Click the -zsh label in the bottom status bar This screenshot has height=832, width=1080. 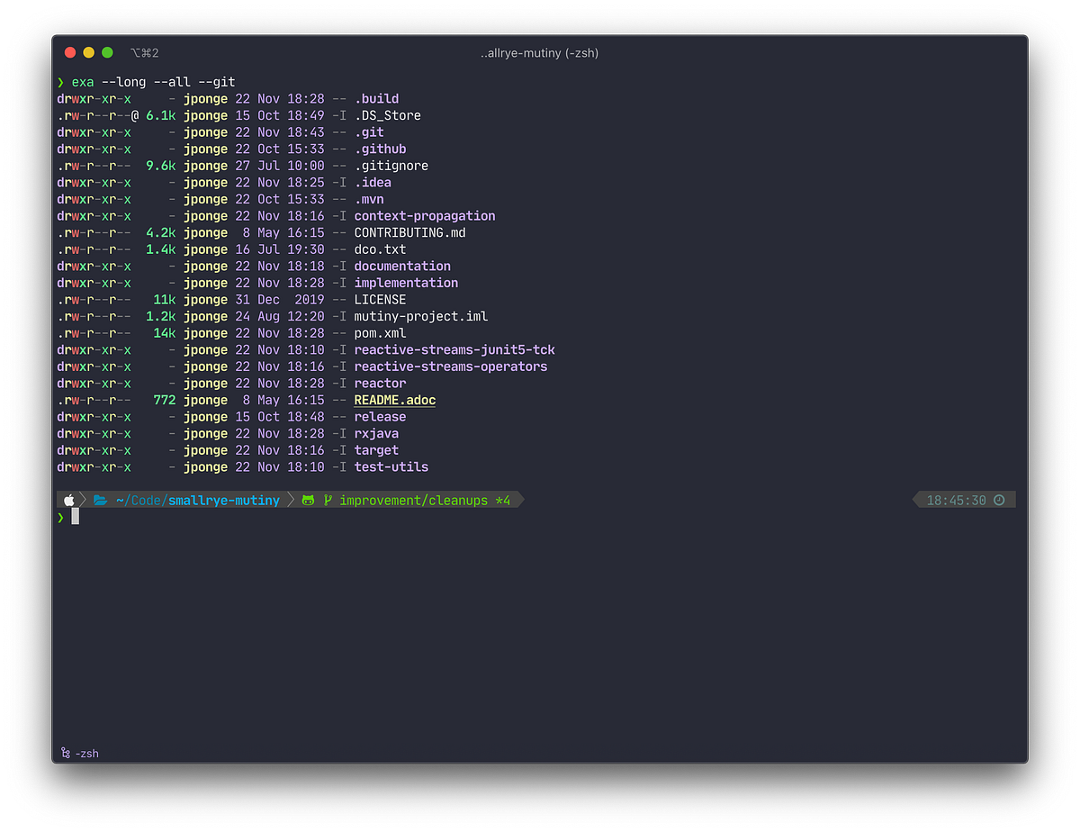86,753
